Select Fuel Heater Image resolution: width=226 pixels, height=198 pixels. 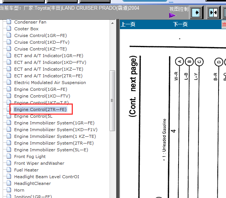(26, 170)
